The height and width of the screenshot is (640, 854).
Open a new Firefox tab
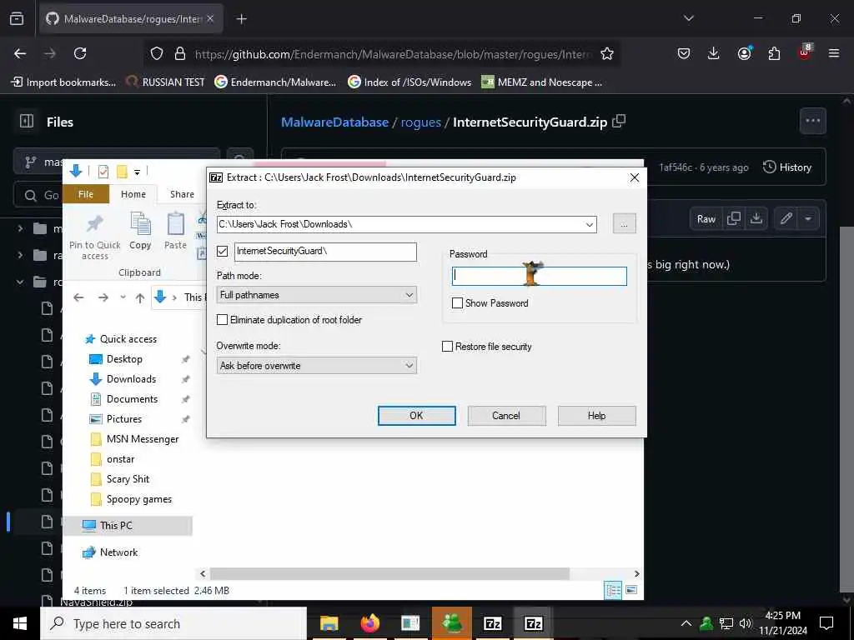pos(242,19)
